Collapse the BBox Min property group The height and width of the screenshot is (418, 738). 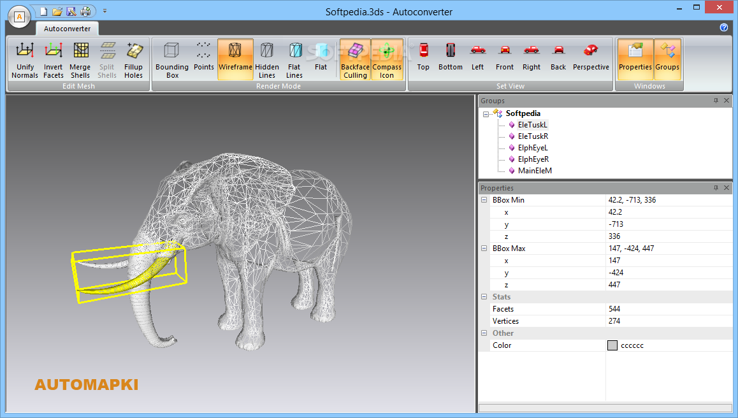[484, 200]
